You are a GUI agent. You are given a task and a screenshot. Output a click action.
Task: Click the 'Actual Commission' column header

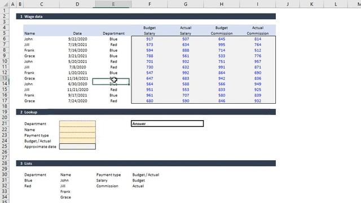[x=258, y=30]
